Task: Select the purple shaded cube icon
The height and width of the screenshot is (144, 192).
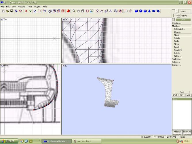Action: point(58,11)
